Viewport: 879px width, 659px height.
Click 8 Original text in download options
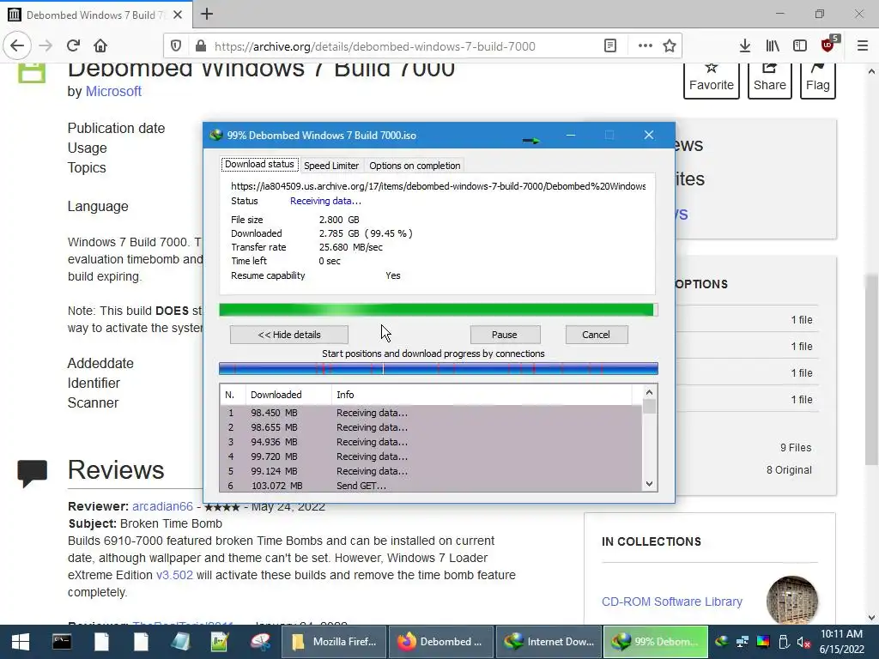pos(789,470)
